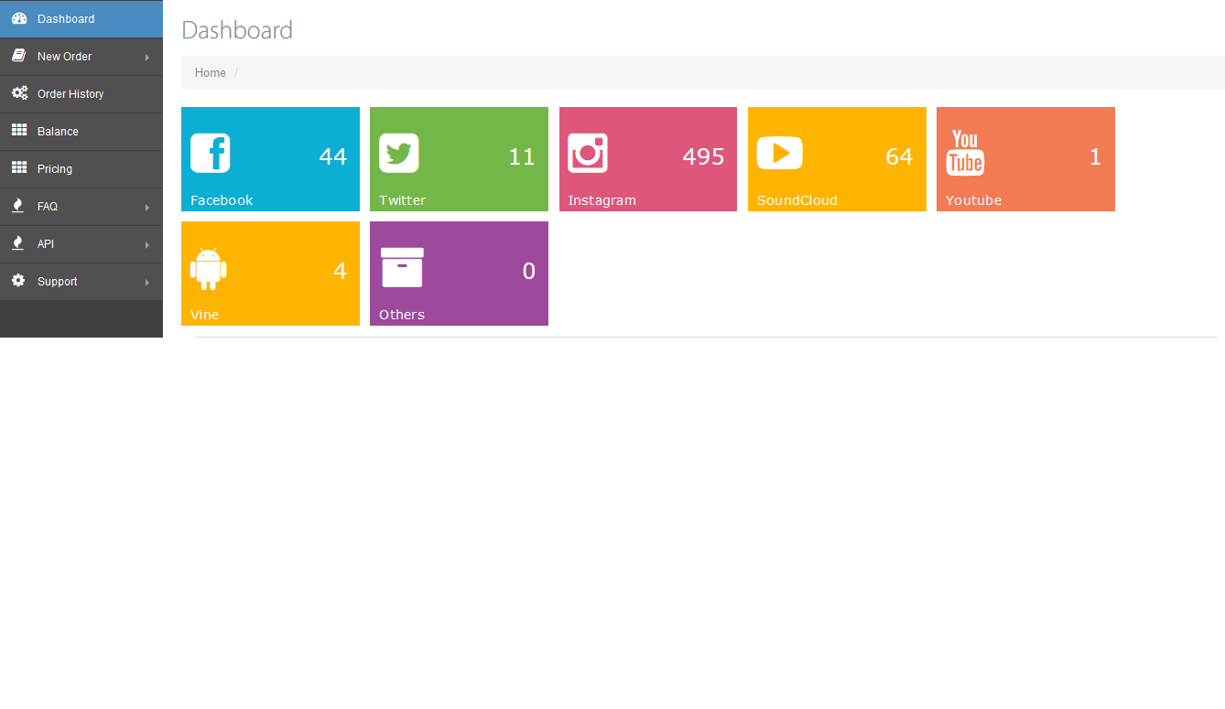This screenshot has height=709, width=1225.
Task: Click the API flame icon
Action: coord(17,243)
